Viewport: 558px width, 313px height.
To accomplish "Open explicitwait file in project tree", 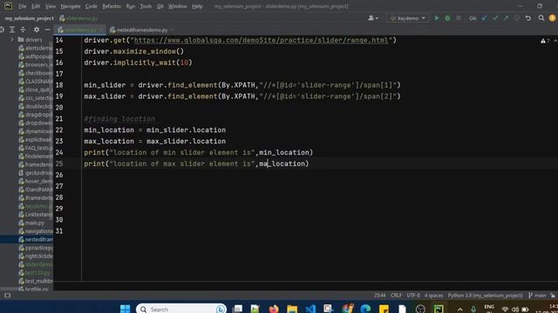I will click(36, 139).
